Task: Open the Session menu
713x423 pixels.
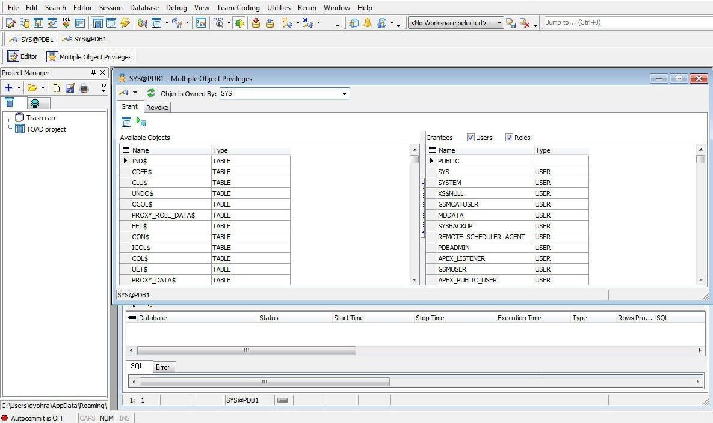Action: (111, 8)
